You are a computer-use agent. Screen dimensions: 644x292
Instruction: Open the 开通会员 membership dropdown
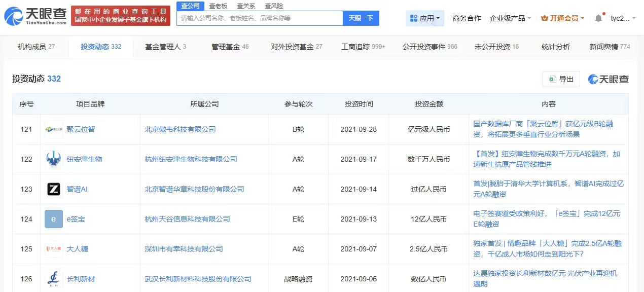[x=563, y=18]
